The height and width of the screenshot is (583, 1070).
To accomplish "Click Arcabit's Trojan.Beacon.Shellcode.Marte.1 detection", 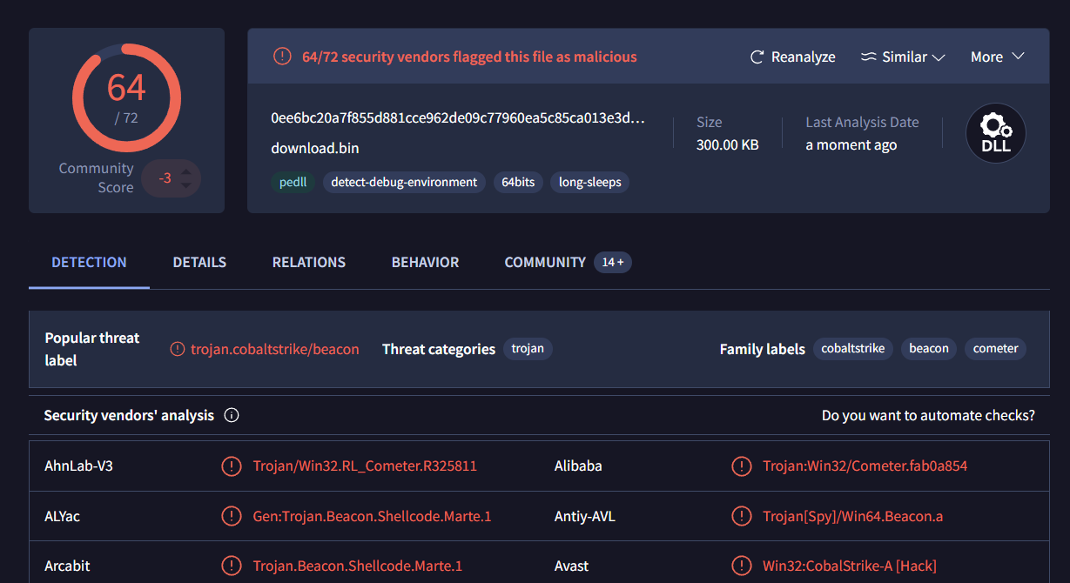I will point(358,566).
